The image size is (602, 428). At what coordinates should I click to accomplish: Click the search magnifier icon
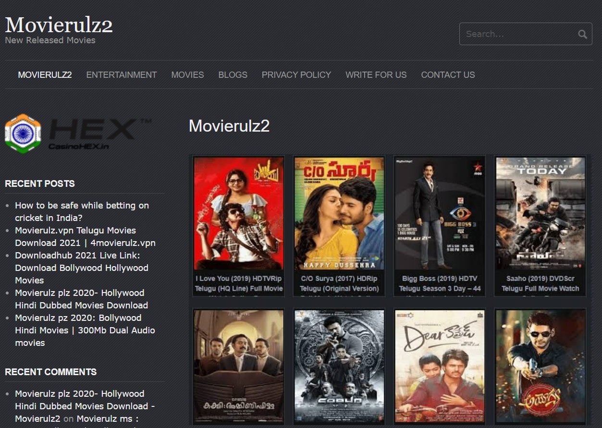pyautogui.click(x=582, y=34)
